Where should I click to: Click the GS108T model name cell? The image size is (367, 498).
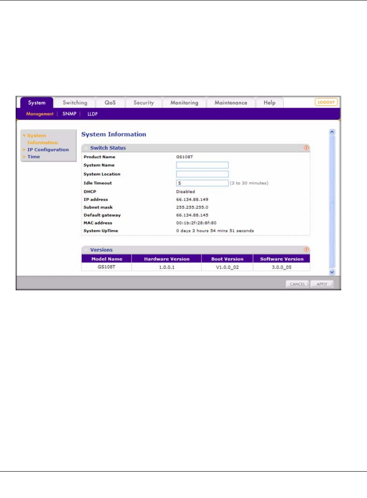pyautogui.click(x=107, y=267)
